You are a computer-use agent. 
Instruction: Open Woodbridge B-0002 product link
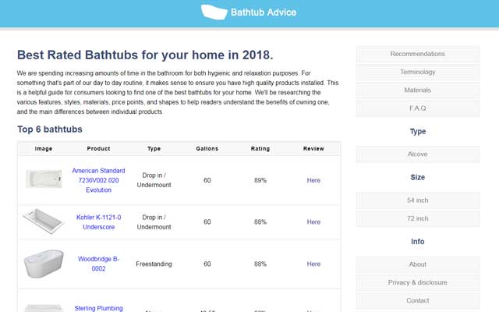point(98,264)
